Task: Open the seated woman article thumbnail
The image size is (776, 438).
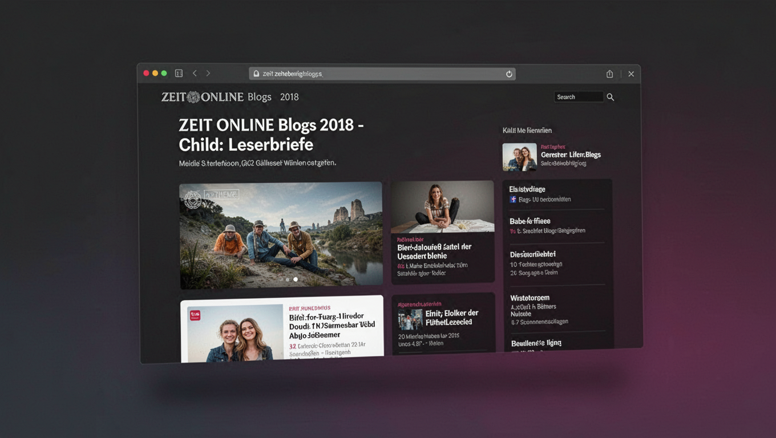Action: click(x=442, y=206)
